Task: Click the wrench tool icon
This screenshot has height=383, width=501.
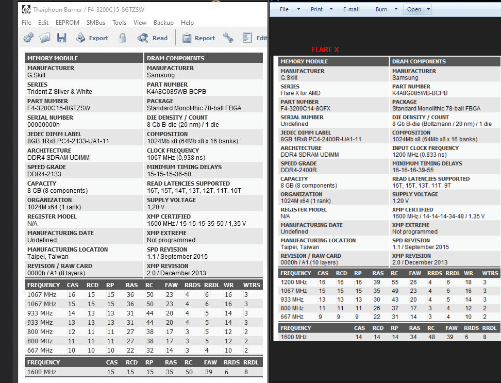Action: click(228, 38)
